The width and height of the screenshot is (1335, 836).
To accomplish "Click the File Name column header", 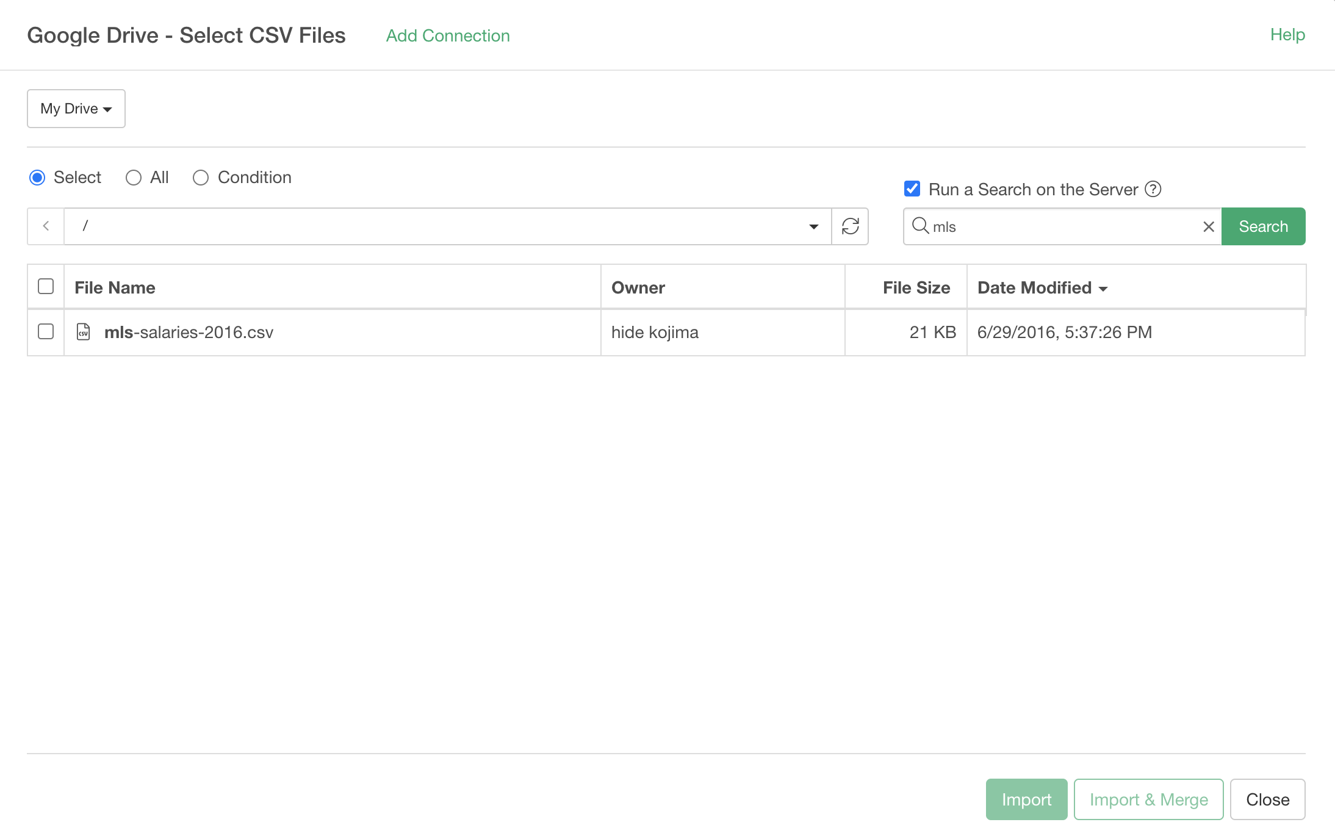I will [x=115, y=287].
